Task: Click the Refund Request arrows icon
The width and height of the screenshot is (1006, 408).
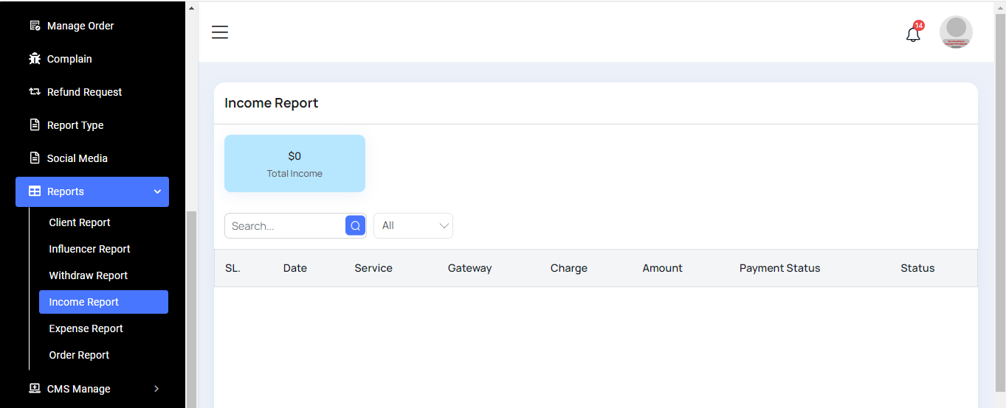Action: 35,92
